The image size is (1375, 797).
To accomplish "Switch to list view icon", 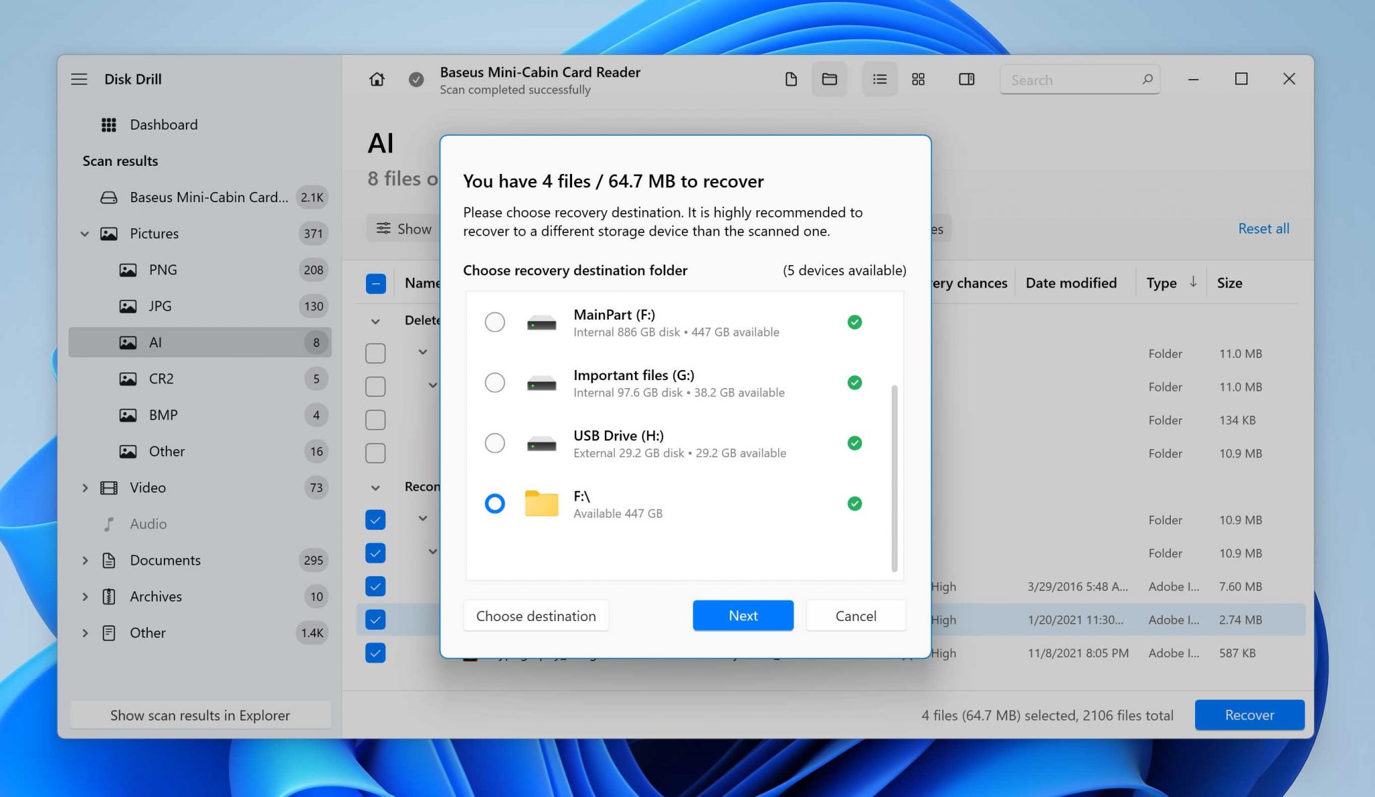I will pyautogui.click(x=880, y=79).
